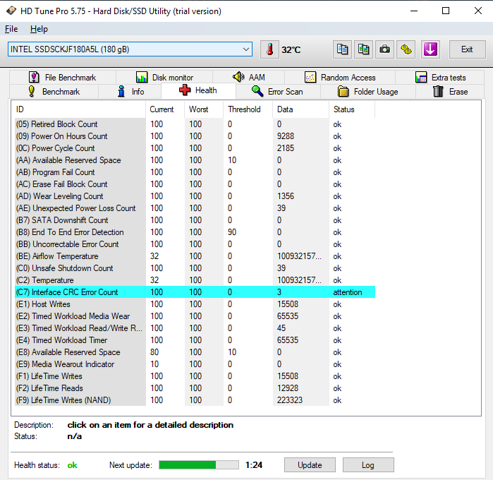Click the Worst column header
493x480 pixels.
click(204, 109)
